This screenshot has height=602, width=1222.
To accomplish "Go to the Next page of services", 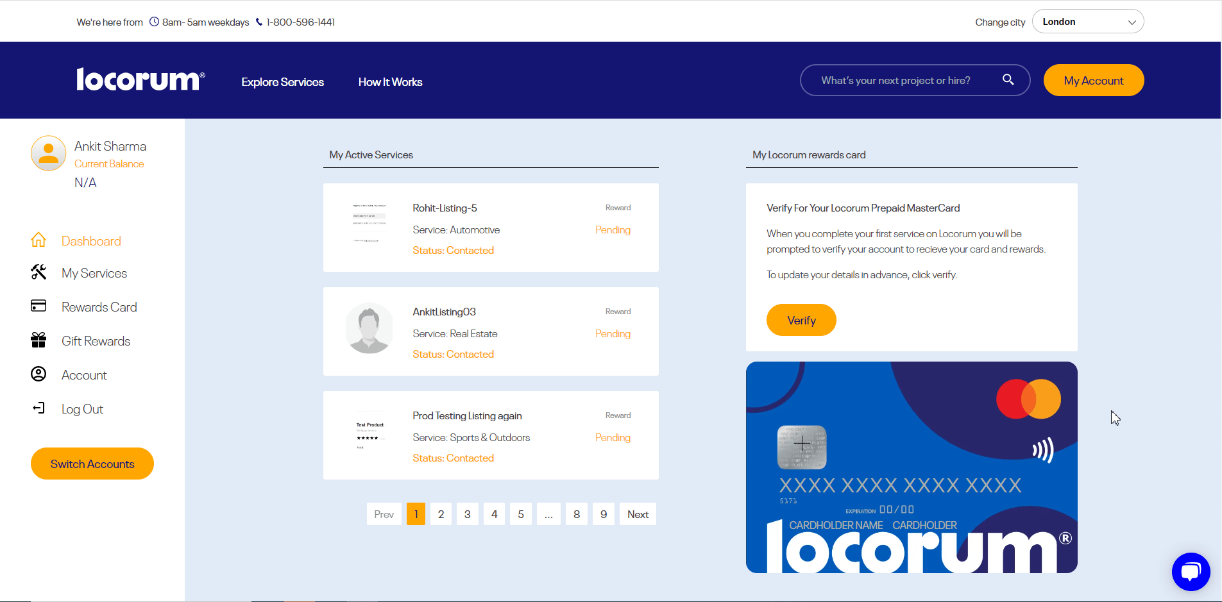I will coord(638,514).
